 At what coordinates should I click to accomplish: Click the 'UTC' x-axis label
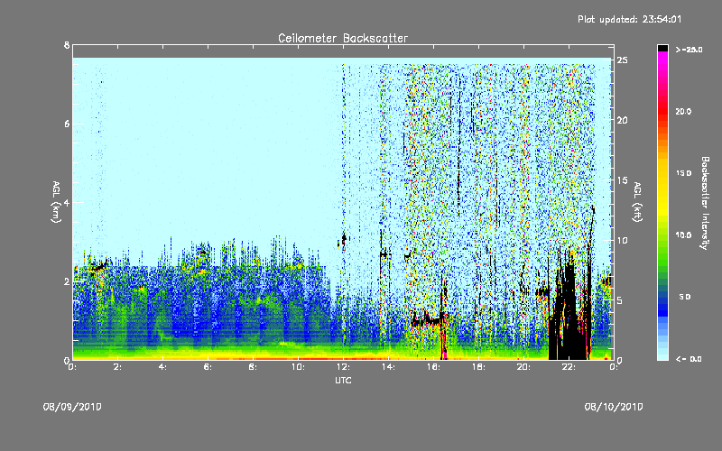click(343, 380)
